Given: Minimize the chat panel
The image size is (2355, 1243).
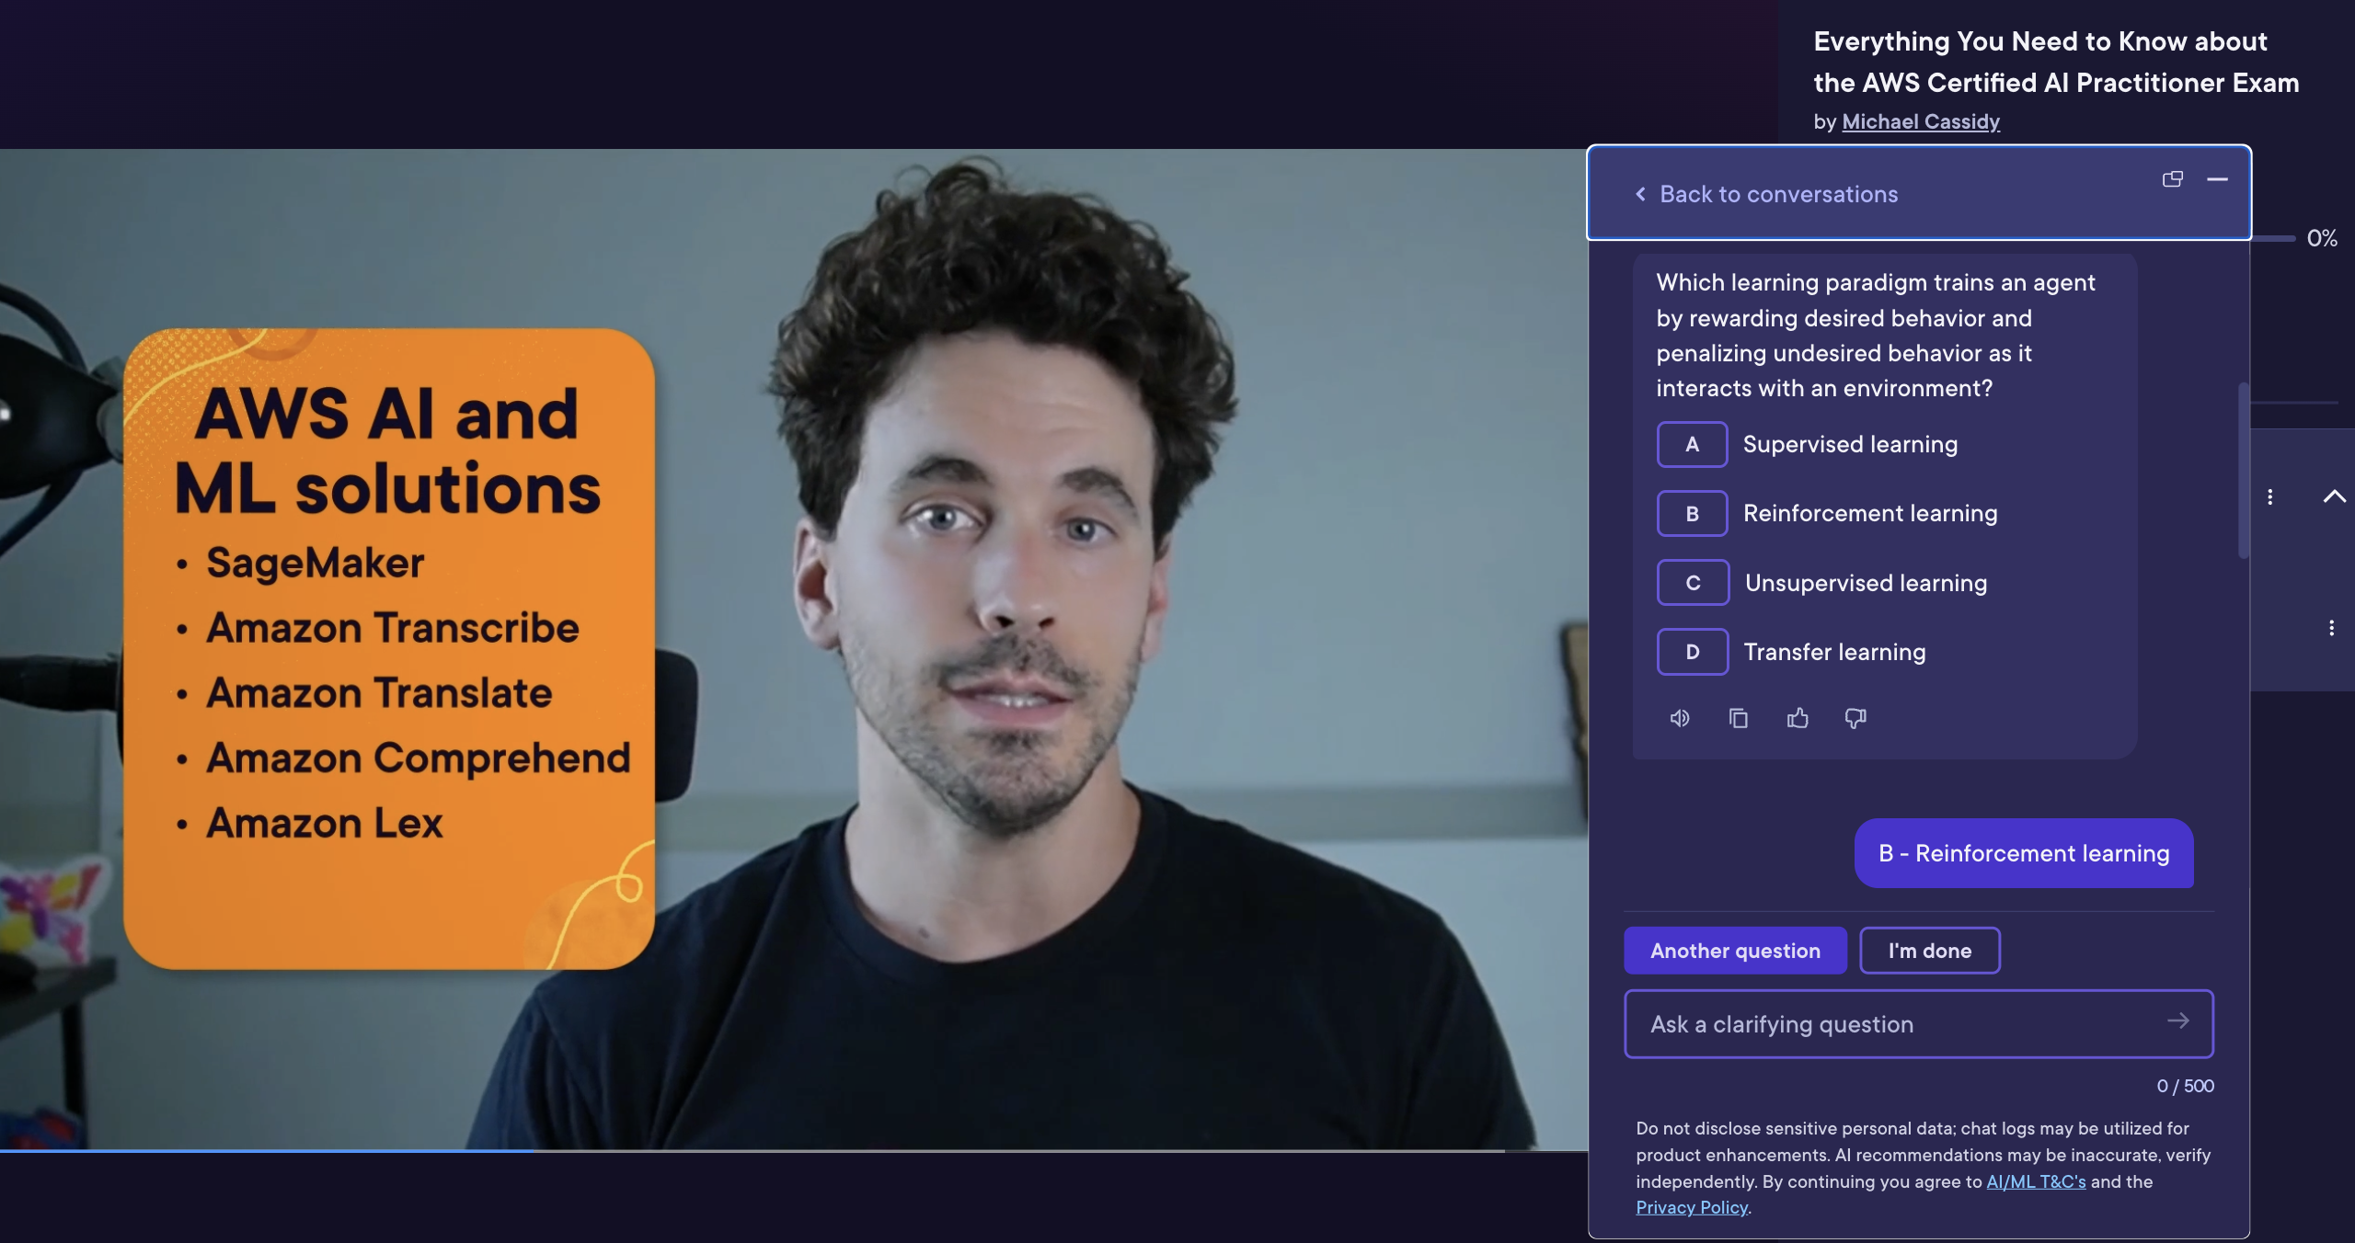Looking at the screenshot, I should pos(2217,179).
